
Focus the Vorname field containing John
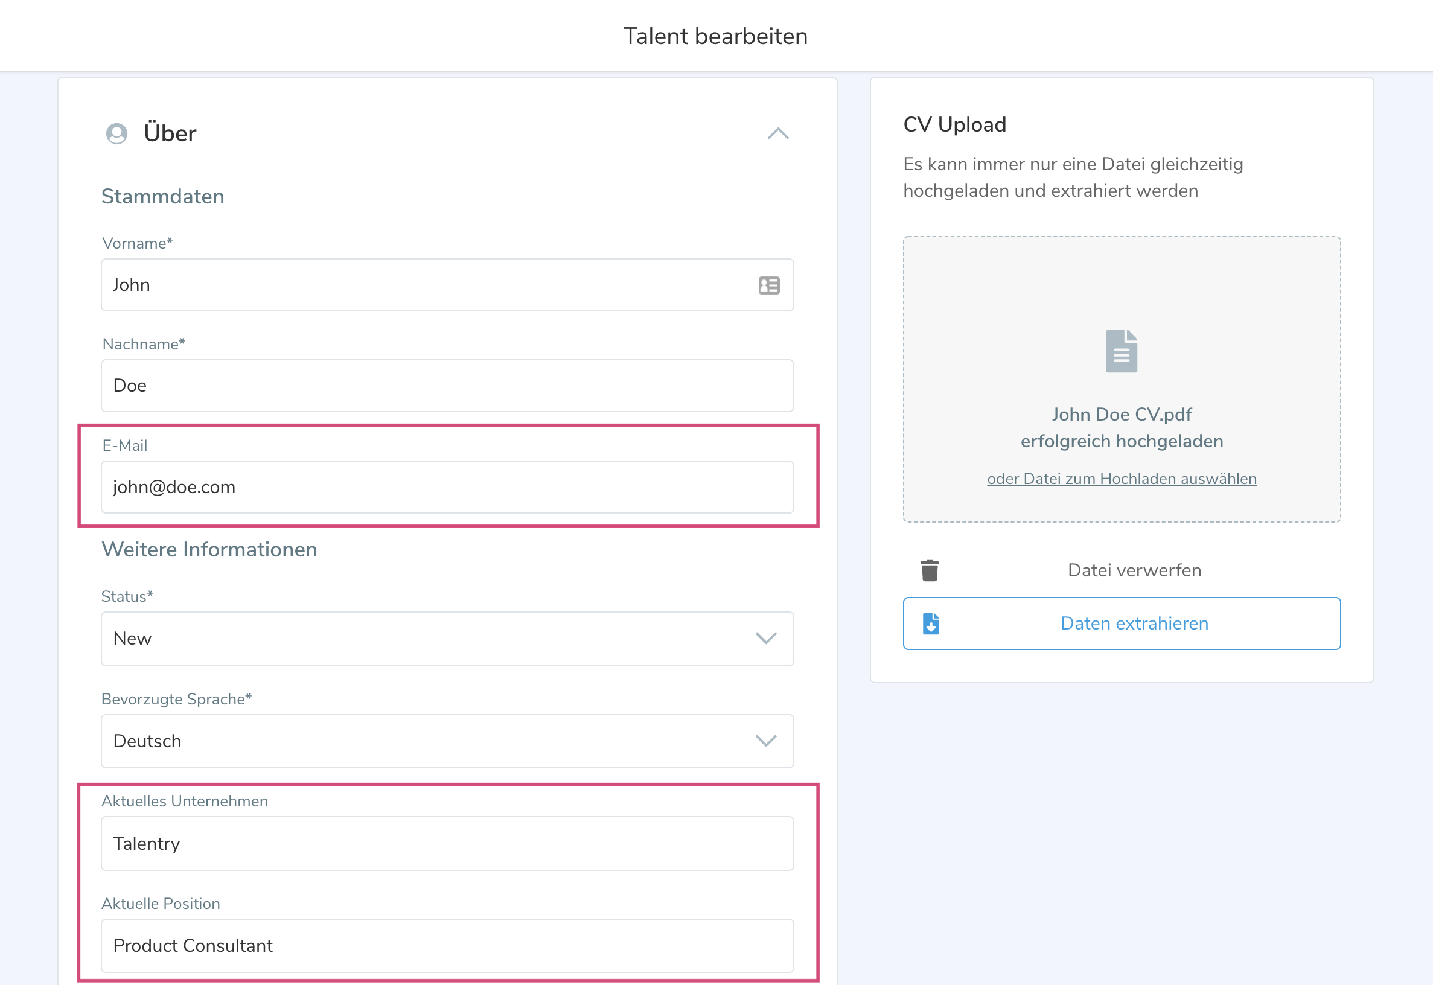426,285
